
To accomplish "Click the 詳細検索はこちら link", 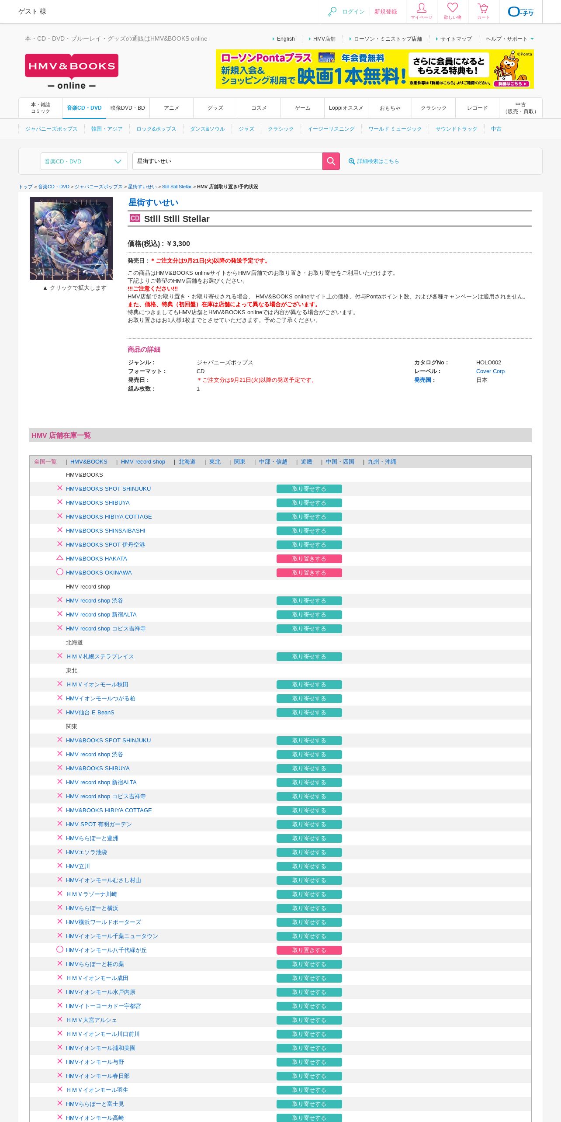I will tap(378, 161).
